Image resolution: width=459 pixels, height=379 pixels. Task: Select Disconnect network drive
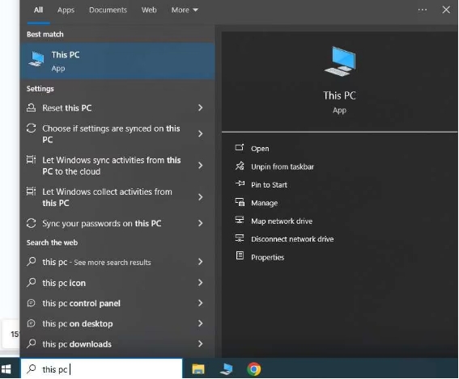292,239
